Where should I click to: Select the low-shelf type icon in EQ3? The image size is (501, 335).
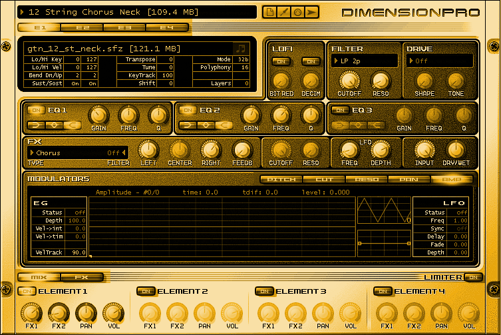click(x=340, y=125)
